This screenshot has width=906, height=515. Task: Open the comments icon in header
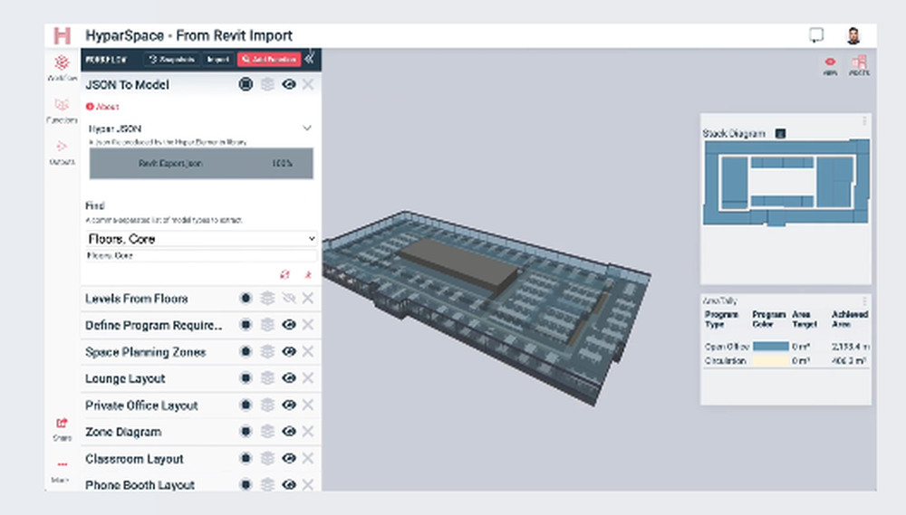816,35
